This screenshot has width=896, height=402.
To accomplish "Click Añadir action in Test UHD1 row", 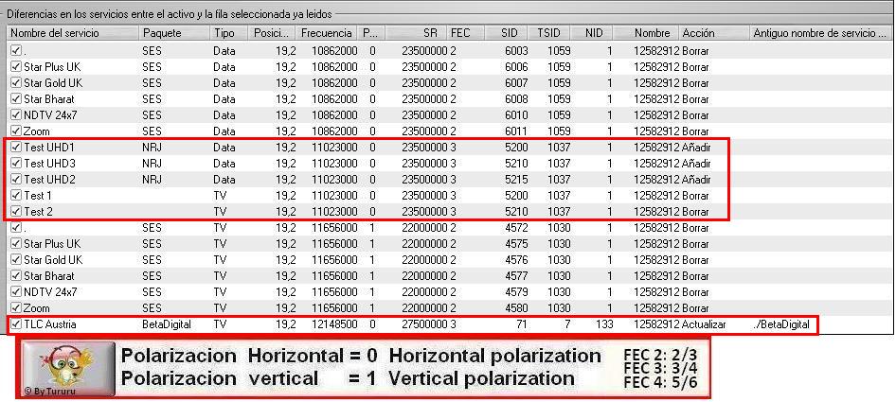I will [x=696, y=148].
